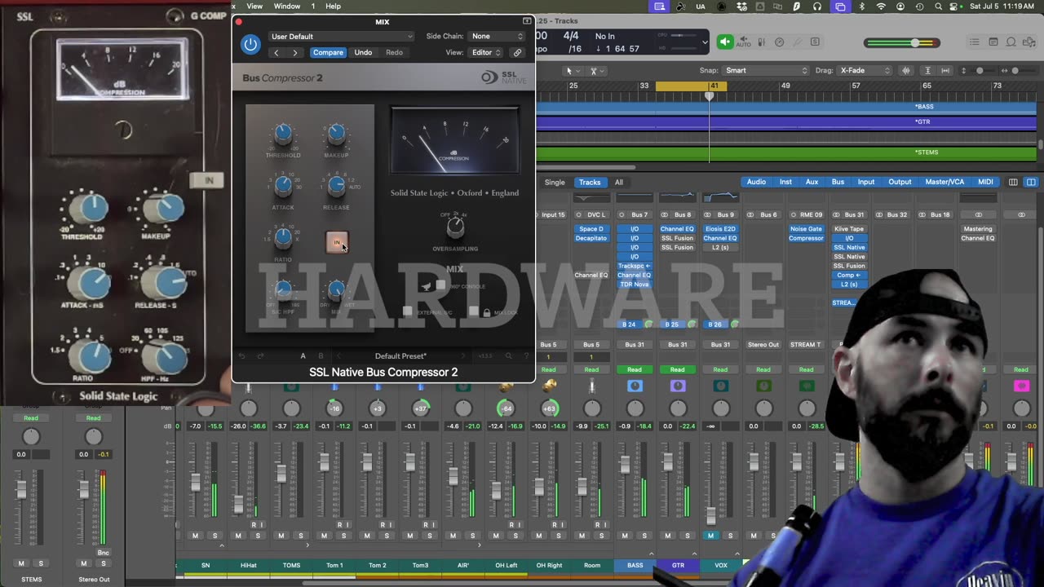Viewport: 1044px width, 587px height.
Task: Click the Threshold knob in Bus Compressor
Action: [x=283, y=133]
